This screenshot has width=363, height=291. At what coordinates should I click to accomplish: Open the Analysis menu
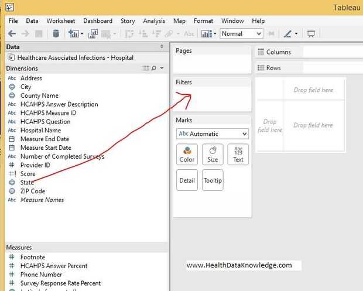154,21
